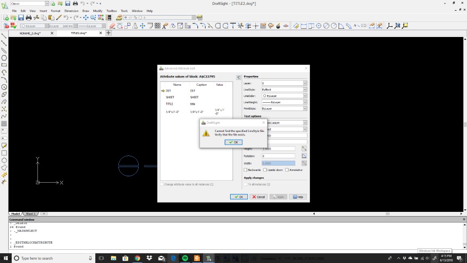Click the Diameter dimension icon
The height and width of the screenshot is (263, 467).
tap(326, 26)
